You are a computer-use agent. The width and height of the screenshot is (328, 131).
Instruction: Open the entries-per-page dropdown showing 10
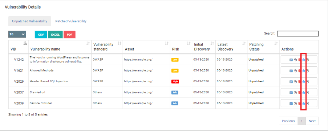click(x=17, y=34)
